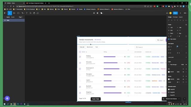Hide the stroke using its eye icon
The height and width of the screenshot is (107, 191).
pos(183,79)
